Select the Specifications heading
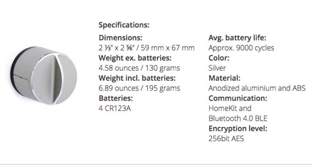Image resolution: width=312 pixels, height=165 pixels. click(124, 25)
